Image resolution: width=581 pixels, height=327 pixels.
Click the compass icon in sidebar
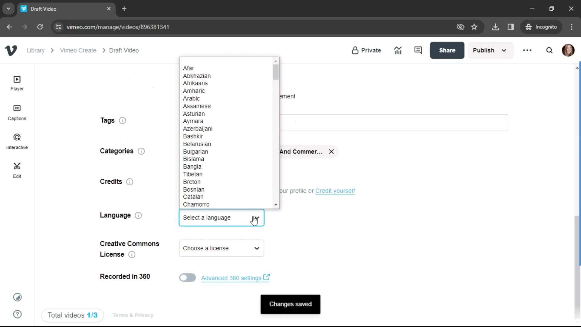[18, 297]
